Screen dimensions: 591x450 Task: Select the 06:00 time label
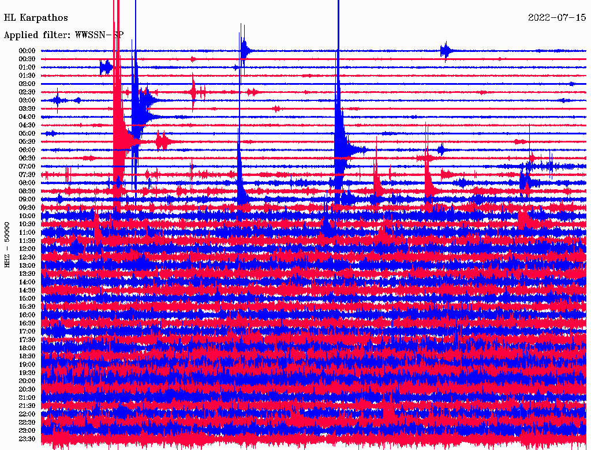pos(27,149)
